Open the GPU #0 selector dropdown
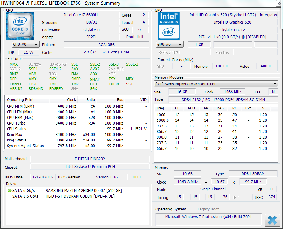The height and width of the screenshot is (229, 283). (169, 45)
